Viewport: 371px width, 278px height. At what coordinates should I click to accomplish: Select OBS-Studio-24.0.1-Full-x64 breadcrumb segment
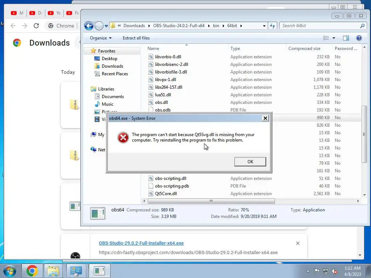pyautogui.click(x=179, y=26)
